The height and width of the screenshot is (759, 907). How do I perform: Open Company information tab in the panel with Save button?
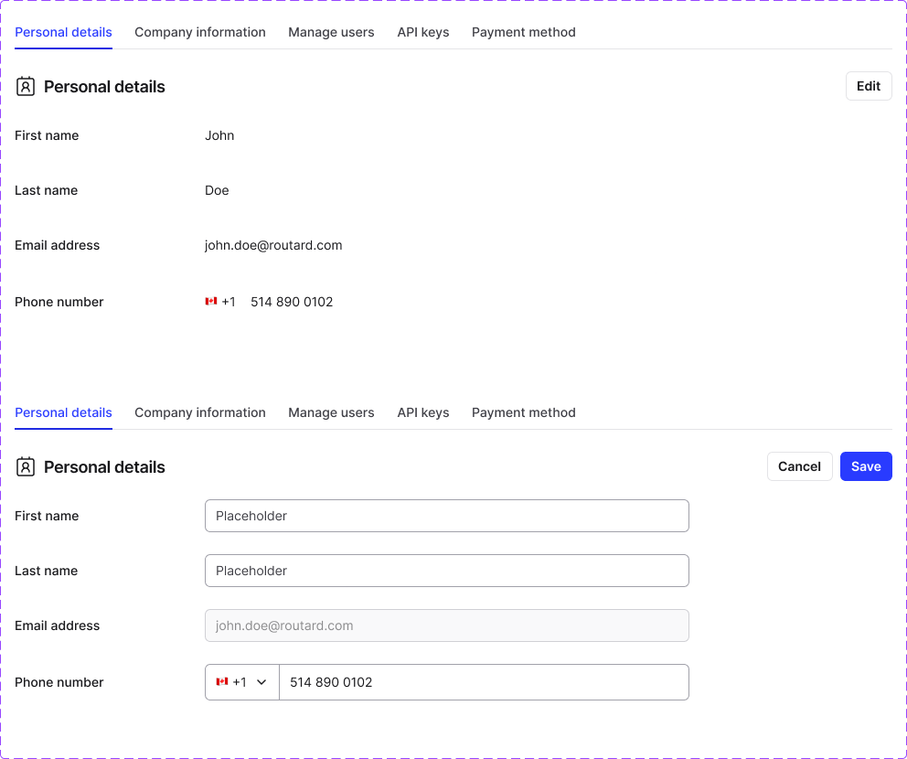click(x=200, y=412)
